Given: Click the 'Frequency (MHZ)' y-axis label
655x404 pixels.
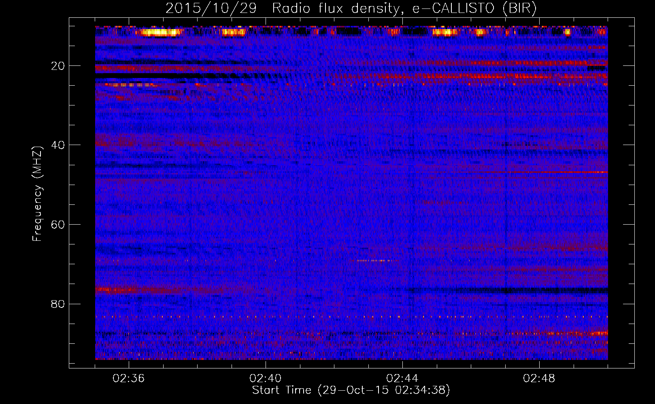Looking at the screenshot, I should tap(37, 194).
